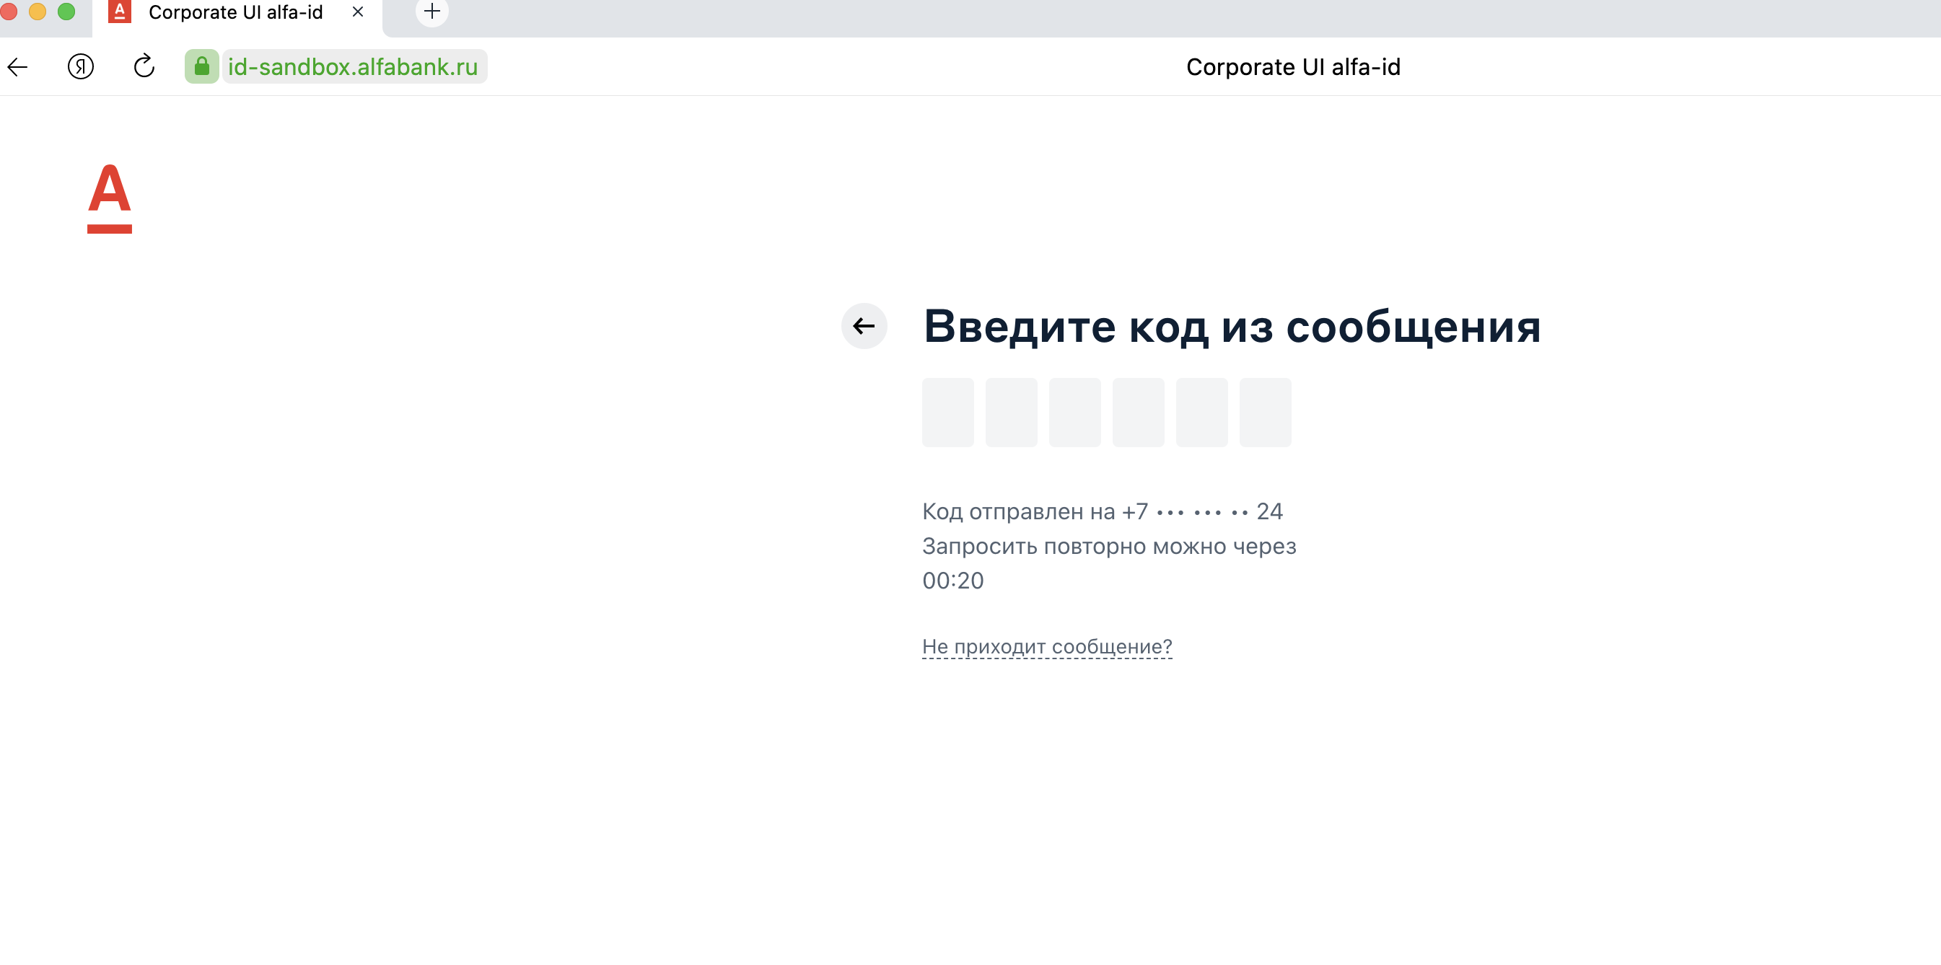Screen dimensions: 1941x965
Task: Click the browser back arrow
Action: 17,67
